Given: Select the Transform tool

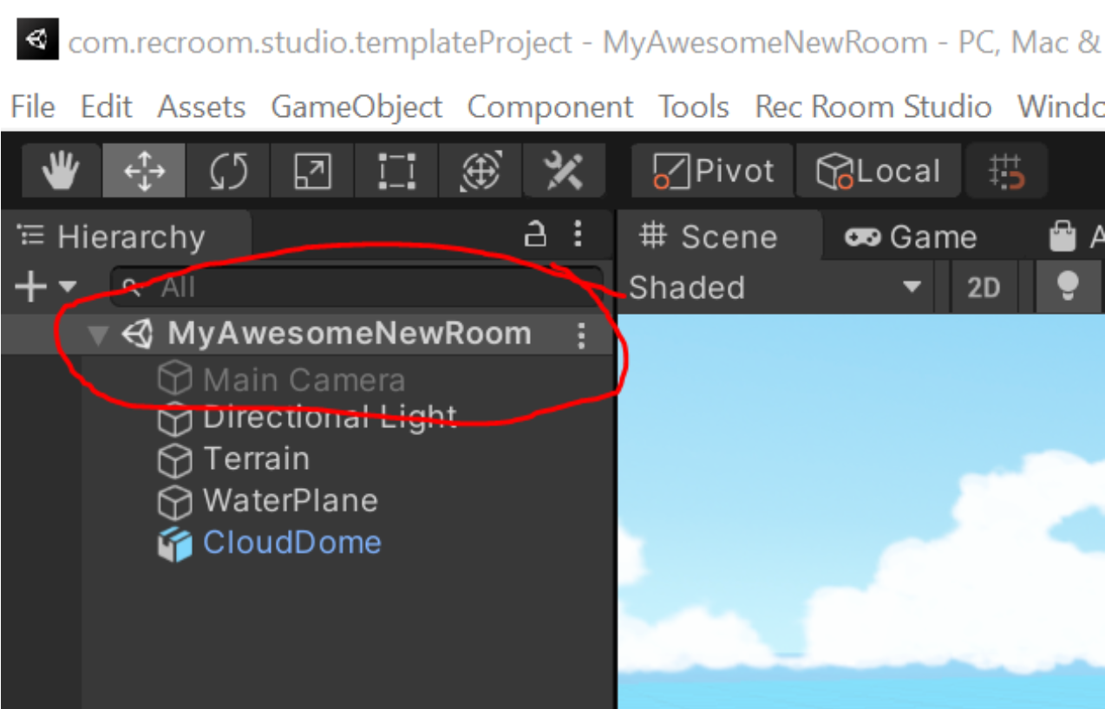Looking at the screenshot, I should (x=480, y=172).
